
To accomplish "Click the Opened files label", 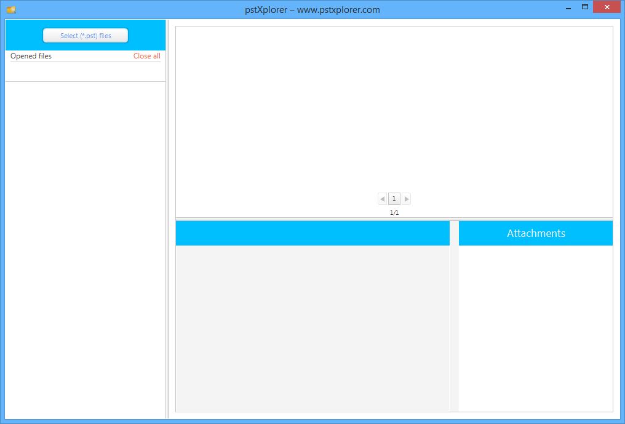I will click(x=31, y=56).
